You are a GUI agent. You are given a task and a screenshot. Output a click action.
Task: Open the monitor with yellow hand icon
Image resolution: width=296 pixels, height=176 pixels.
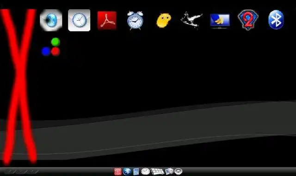220,21
